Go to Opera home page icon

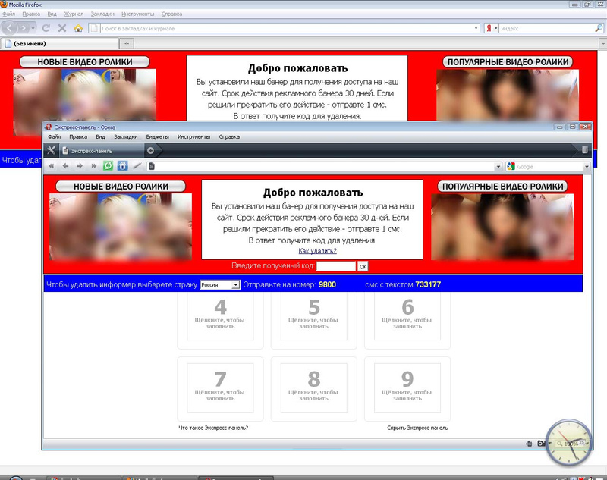[122, 166]
